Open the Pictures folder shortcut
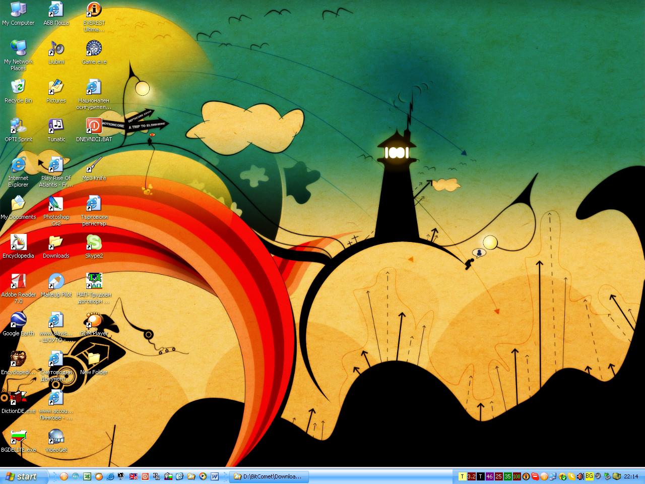The width and height of the screenshot is (645, 484). coord(56,92)
